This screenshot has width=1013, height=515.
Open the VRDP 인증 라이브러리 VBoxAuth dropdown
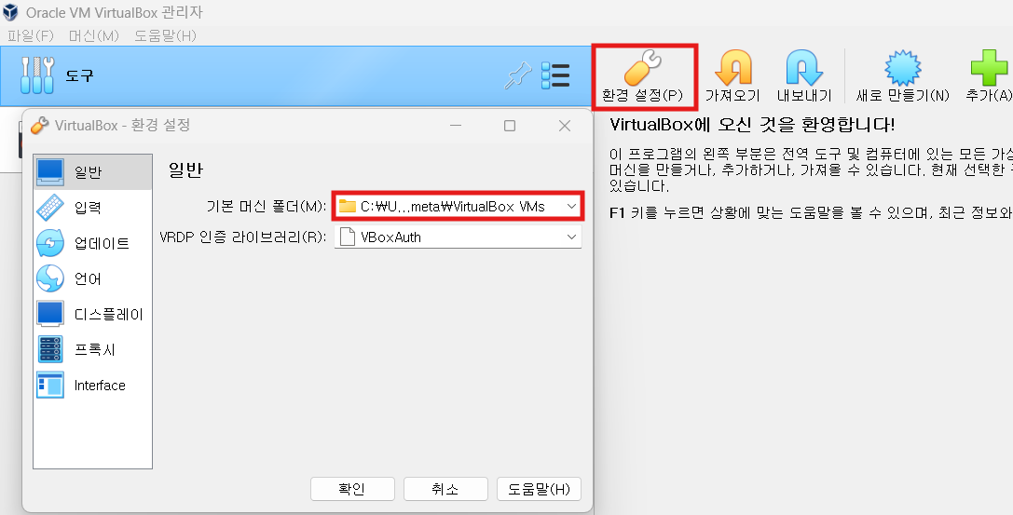tap(459, 237)
